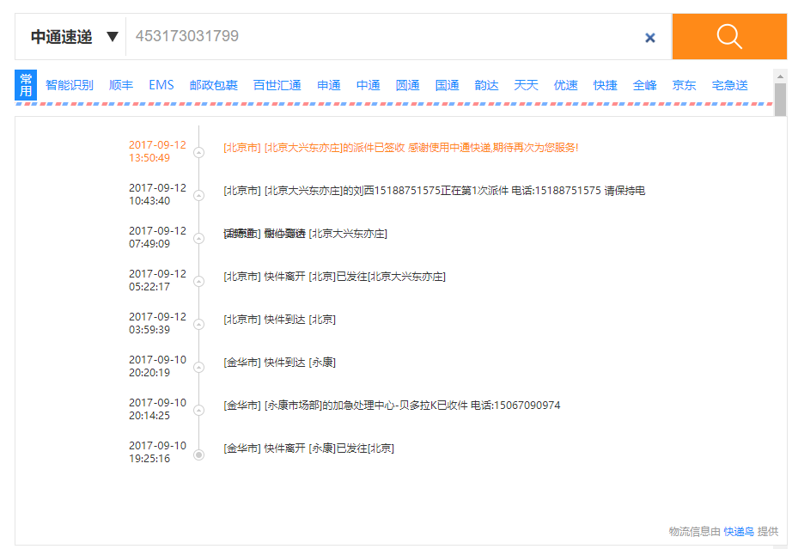The height and width of the screenshot is (549, 792).
Task: Clear the tracking number with X icon
Action: click(650, 37)
